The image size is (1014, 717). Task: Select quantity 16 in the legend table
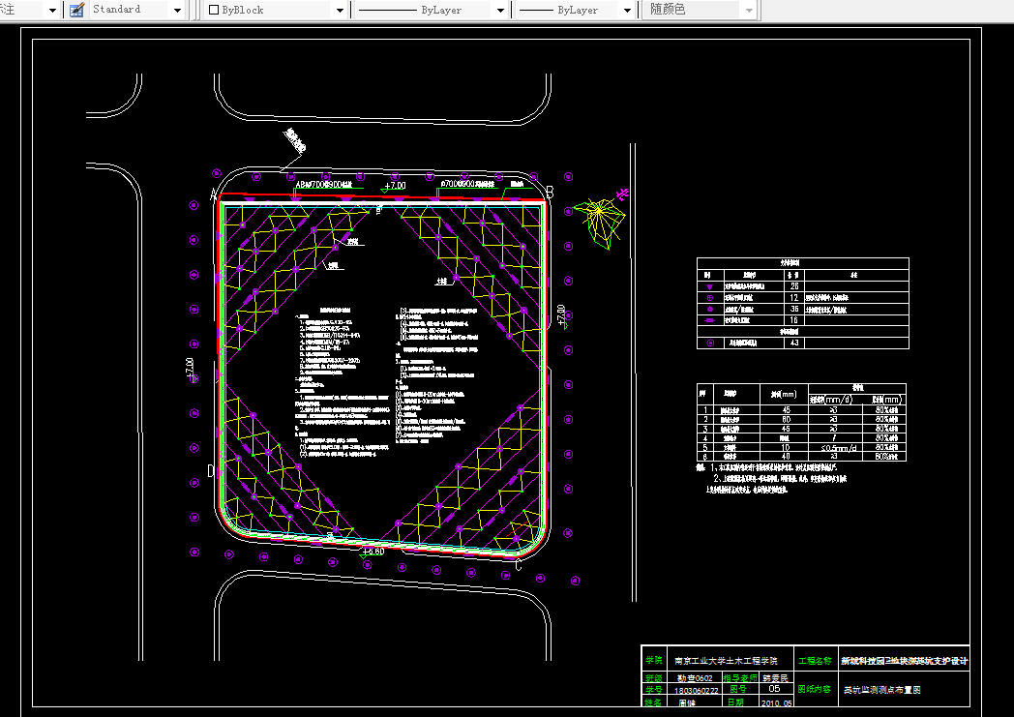(x=794, y=320)
